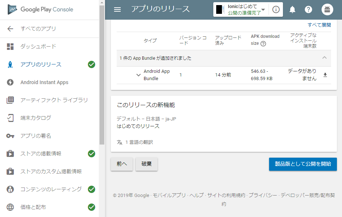This screenshot has width=342, height=217.
Task: Click the hamburger navigation menu icon
Action: coord(117,9)
